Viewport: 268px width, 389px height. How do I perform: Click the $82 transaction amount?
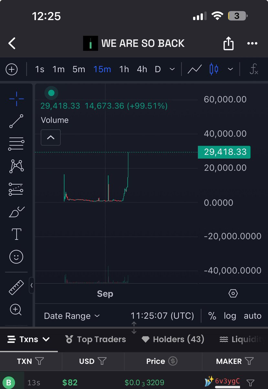click(x=70, y=383)
